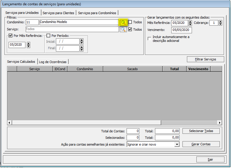Image resolution: width=231 pixels, height=168 pixels.
Task: Click the grid scroll right arrow
Action: tap(220, 123)
